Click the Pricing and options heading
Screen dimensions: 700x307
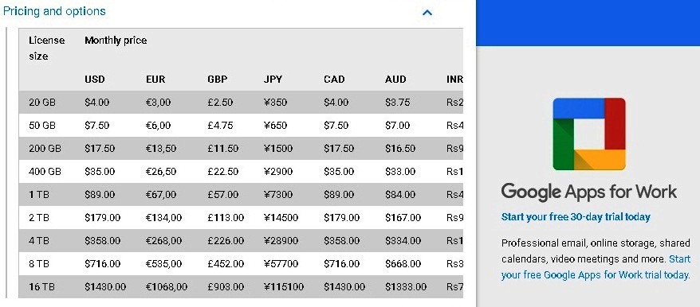click(x=54, y=11)
